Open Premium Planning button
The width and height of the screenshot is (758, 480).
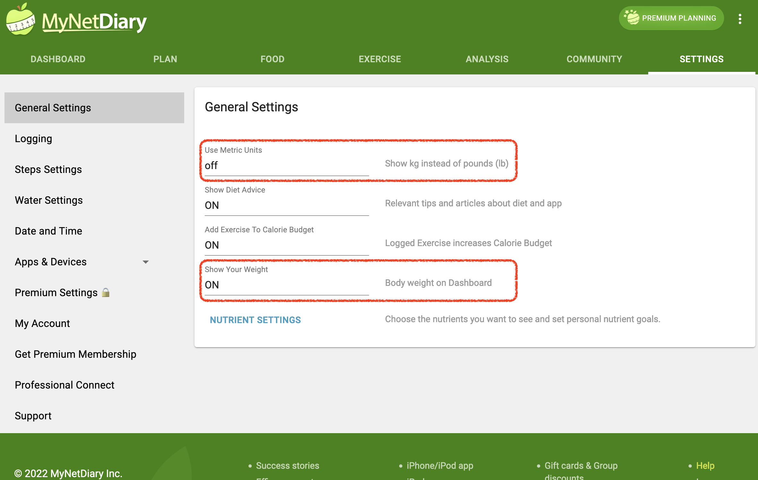[x=671, y=18]
